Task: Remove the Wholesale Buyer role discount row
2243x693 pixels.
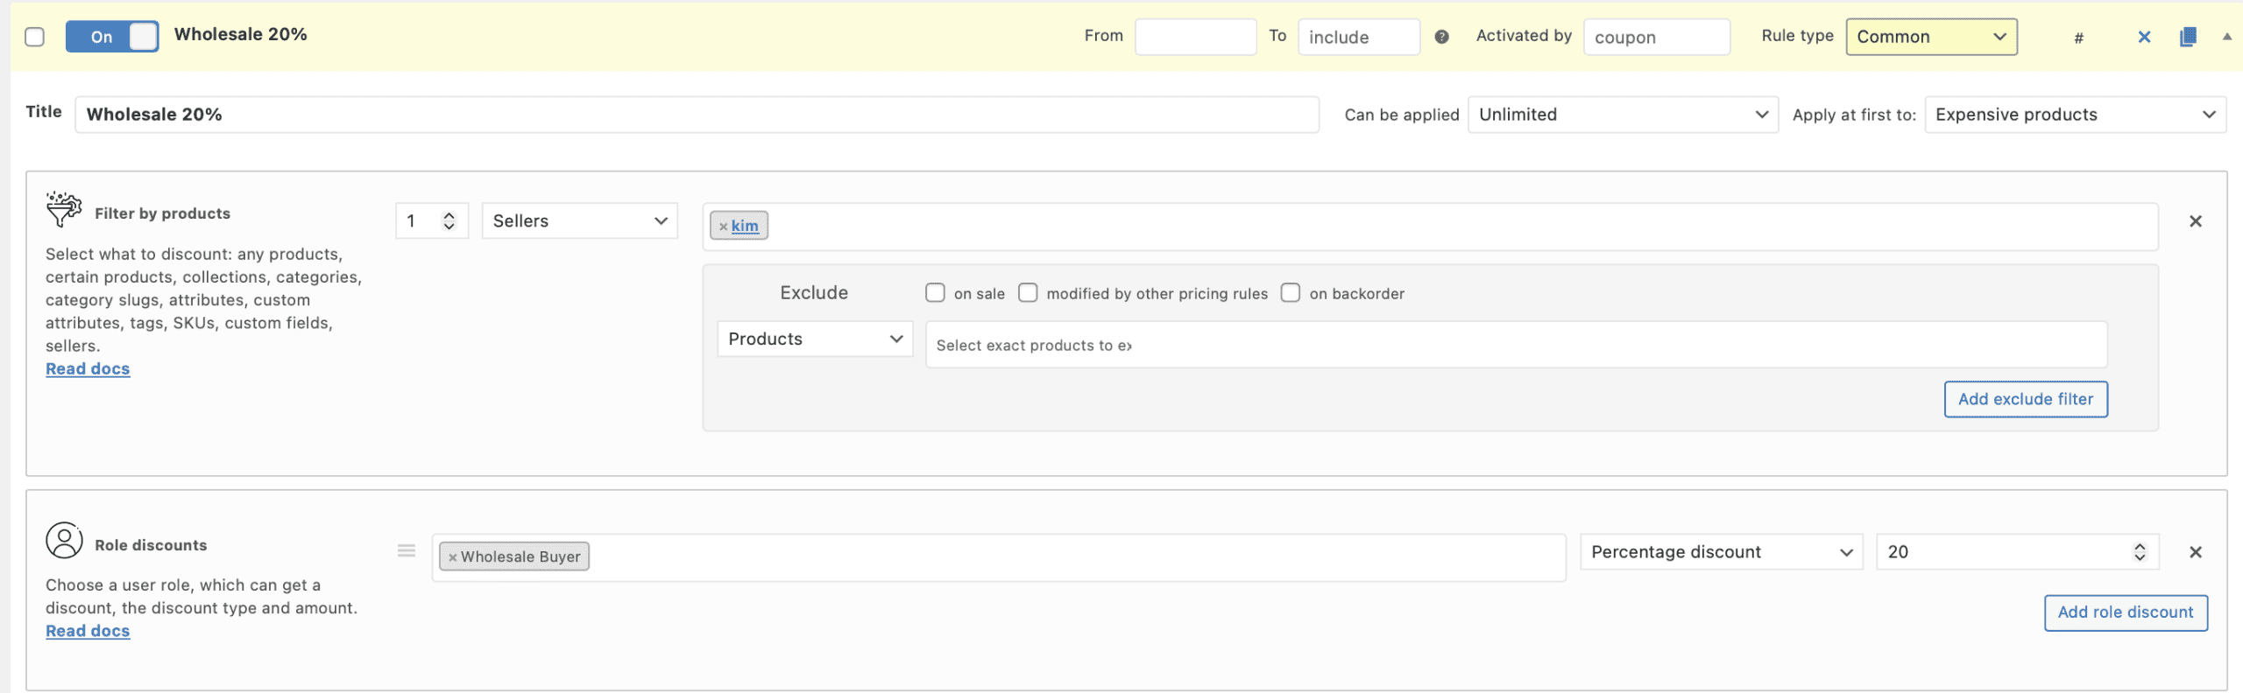Action: (x=2196, y=552)
